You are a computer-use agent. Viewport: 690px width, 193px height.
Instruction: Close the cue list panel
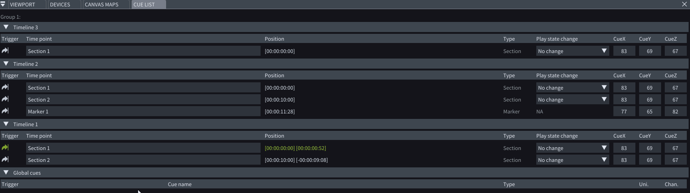click(x=684, y=4)
